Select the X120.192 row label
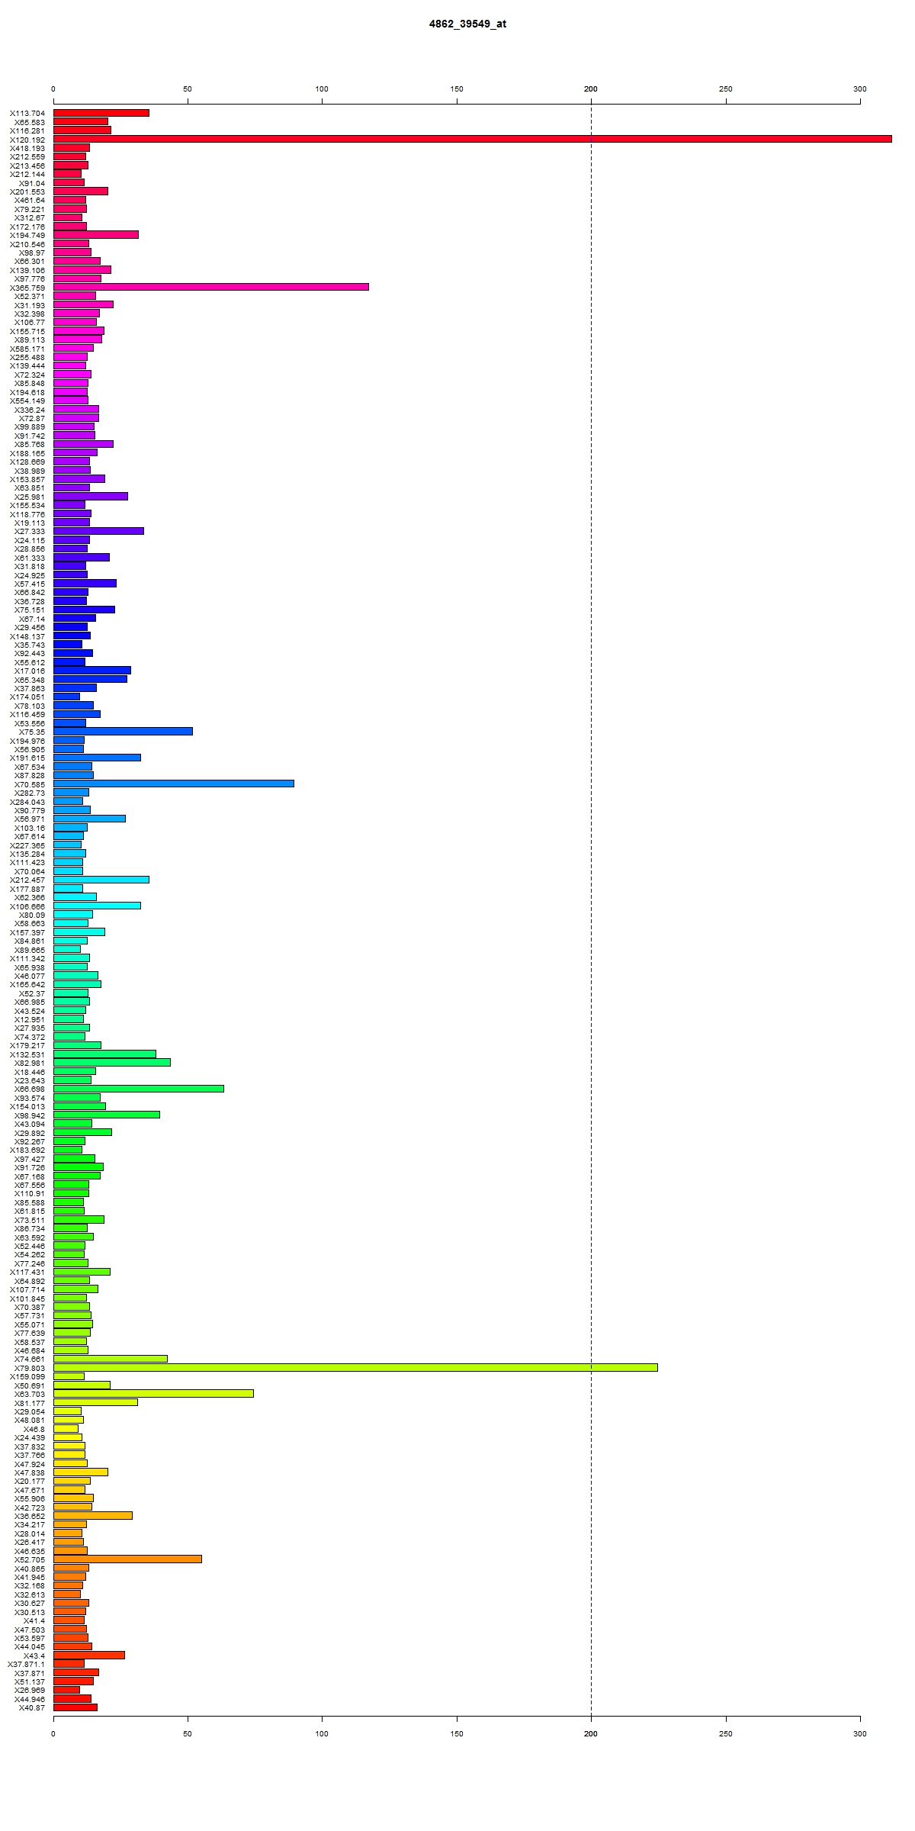 27,140
